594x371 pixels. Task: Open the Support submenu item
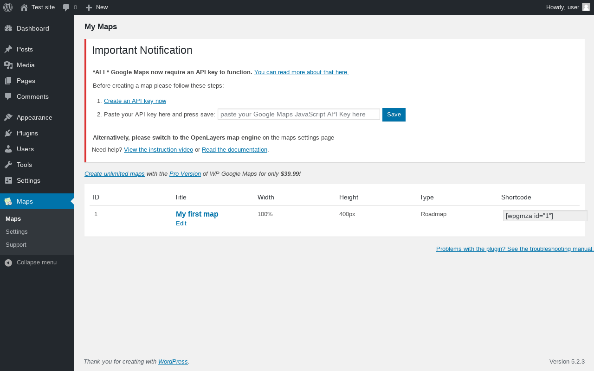(x=16, y=244)
